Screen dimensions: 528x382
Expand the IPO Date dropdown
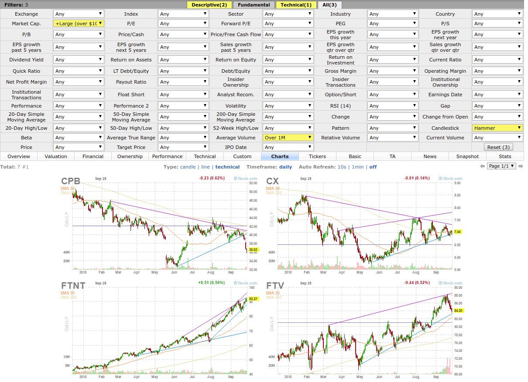(x=288, y=147)
